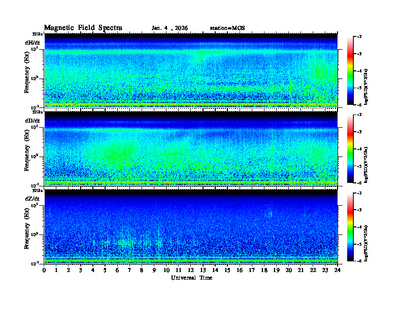
Task: Click hour tick label 22 on time axis
Action: tap(313, 270)
